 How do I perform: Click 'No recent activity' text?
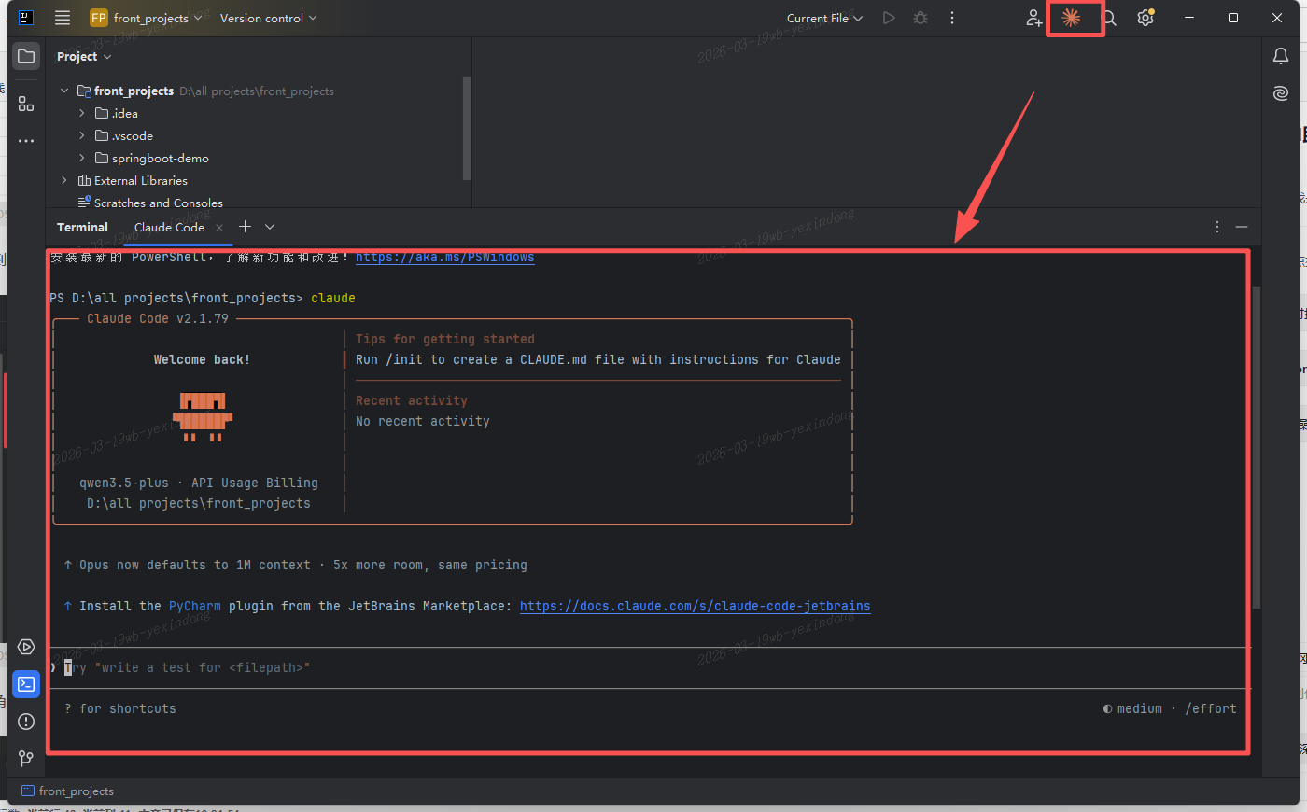423,421
